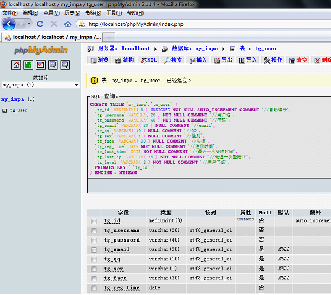
Task: Click the database icon in breadcrumb
Action: [165, 49]
